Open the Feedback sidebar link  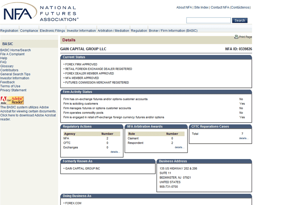tap(8, 82)
